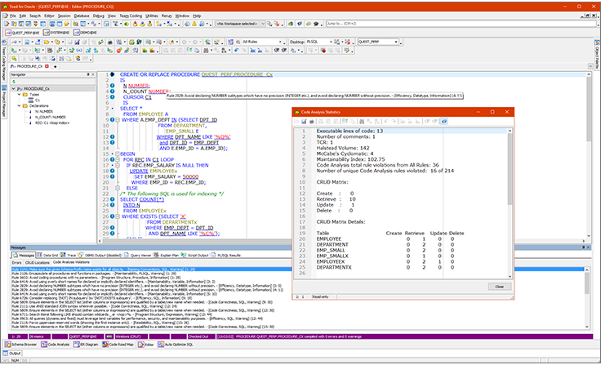Switch to the Explain Plan tab
The width and height of the screenshot is (601, 365).
(x=167, y=255)
